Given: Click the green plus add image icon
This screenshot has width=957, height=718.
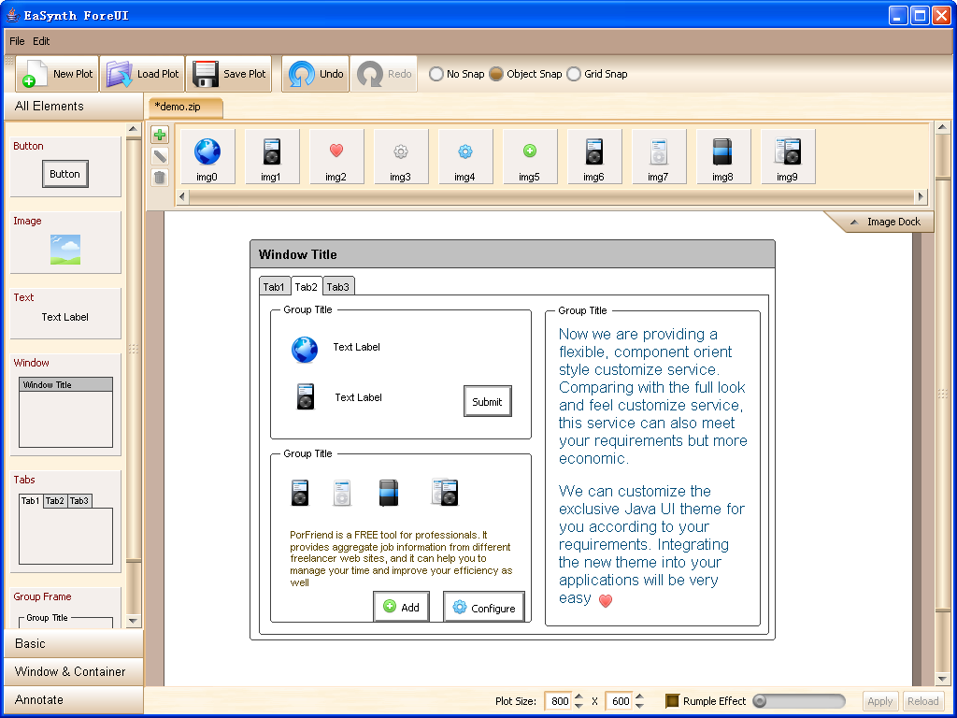Looking at the screenshot, I should click(x=160, y=136).
